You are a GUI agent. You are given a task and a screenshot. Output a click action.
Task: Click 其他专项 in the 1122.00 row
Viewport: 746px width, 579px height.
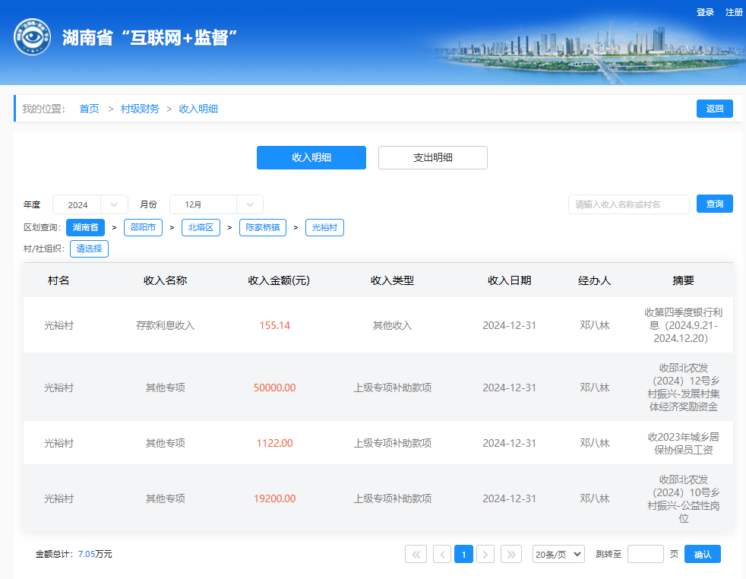[165, 444]
